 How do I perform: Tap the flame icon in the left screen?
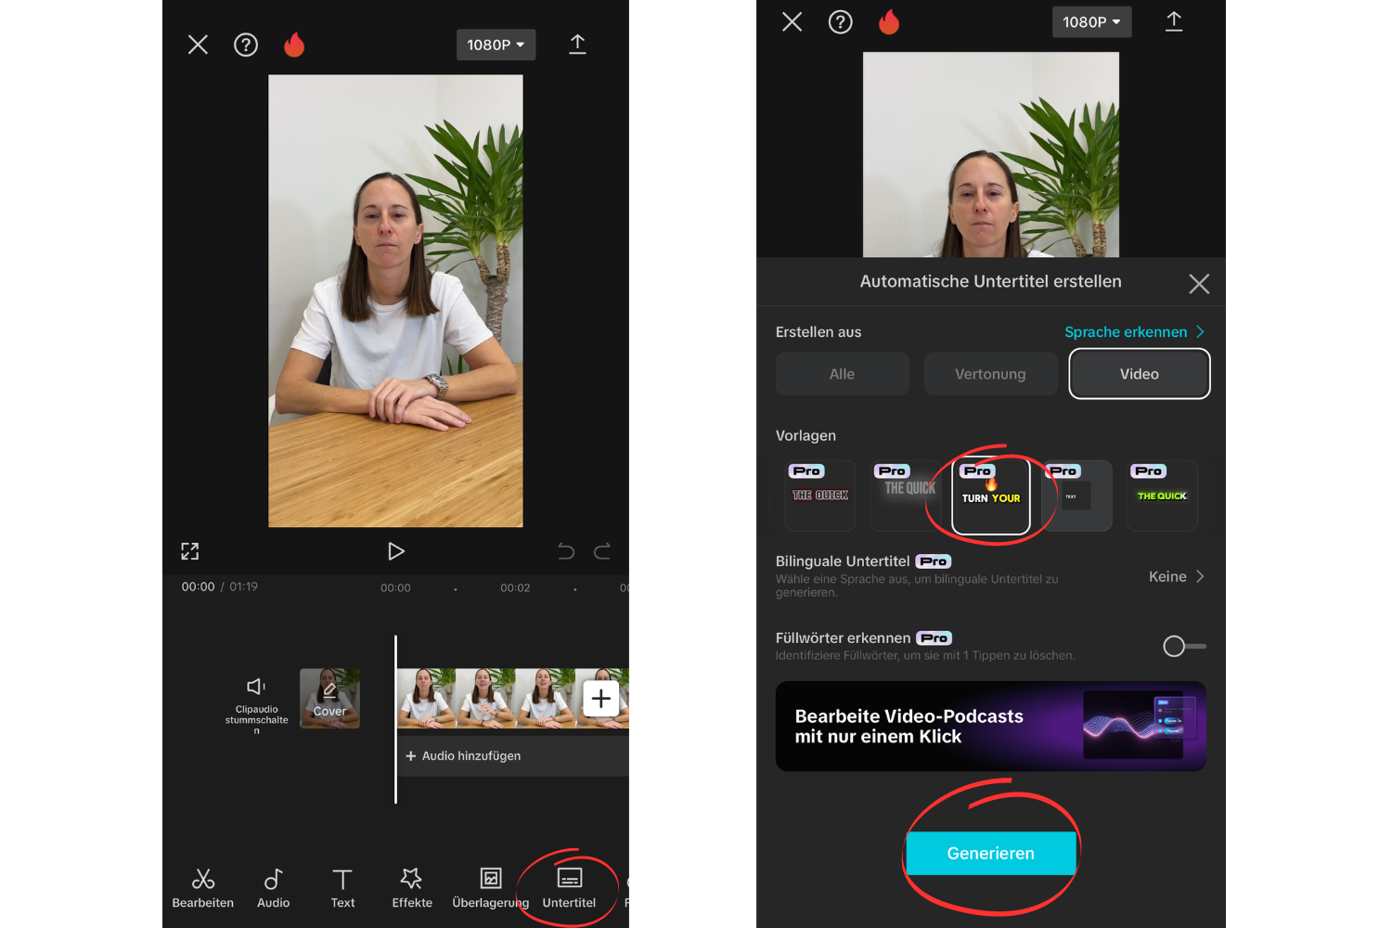[294, 45]
